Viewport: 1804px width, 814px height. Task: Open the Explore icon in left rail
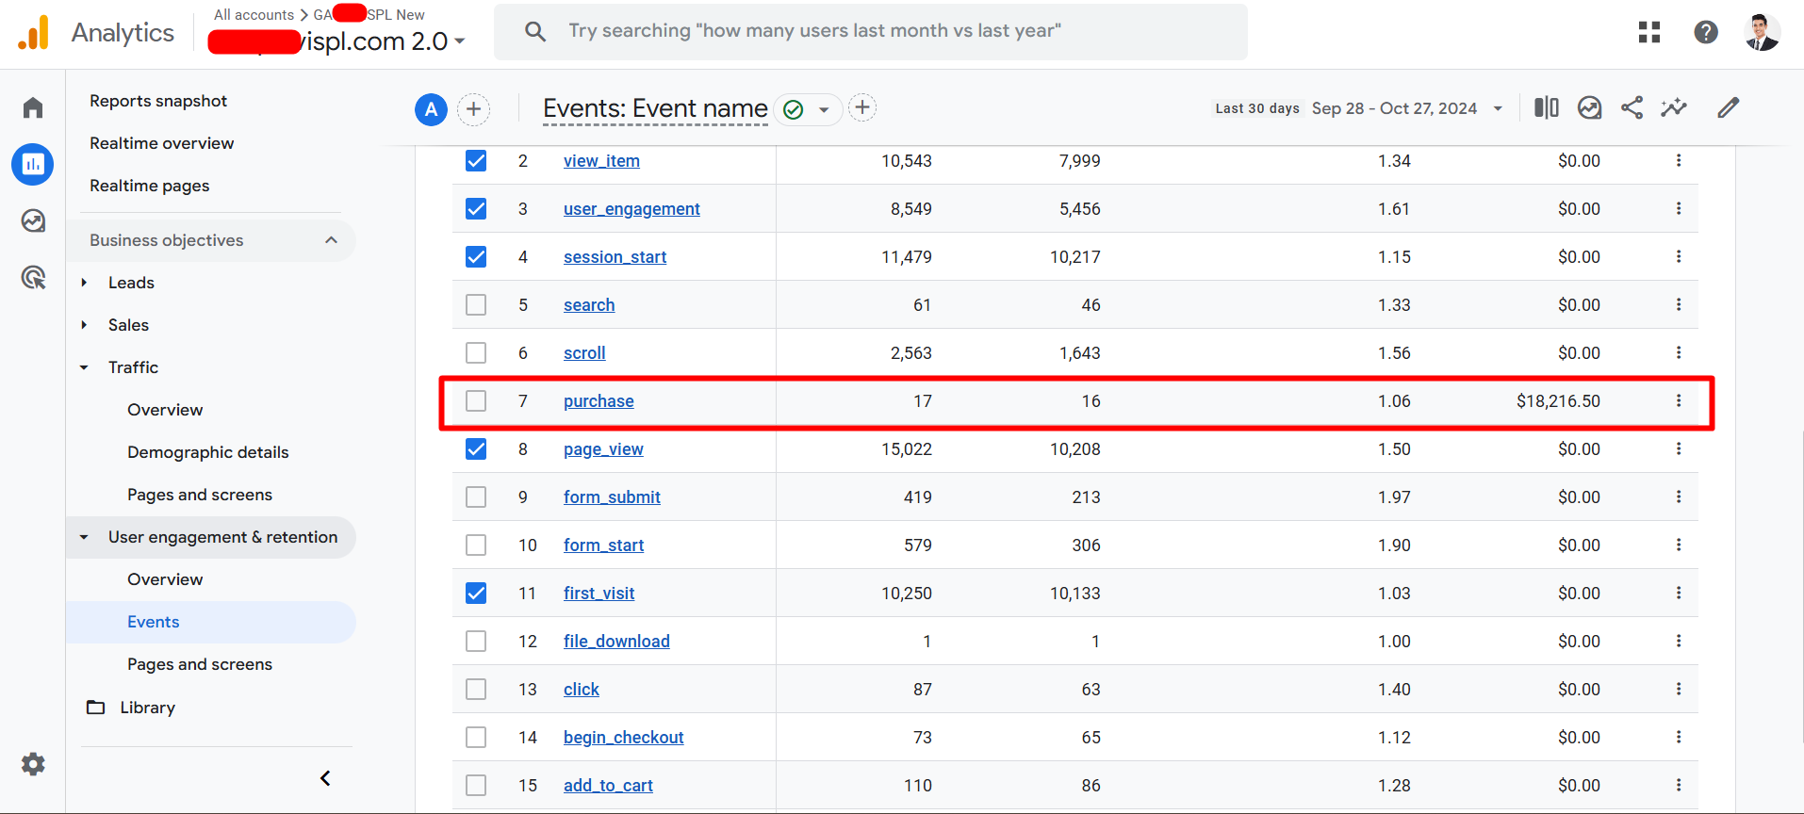coord(33,220)
